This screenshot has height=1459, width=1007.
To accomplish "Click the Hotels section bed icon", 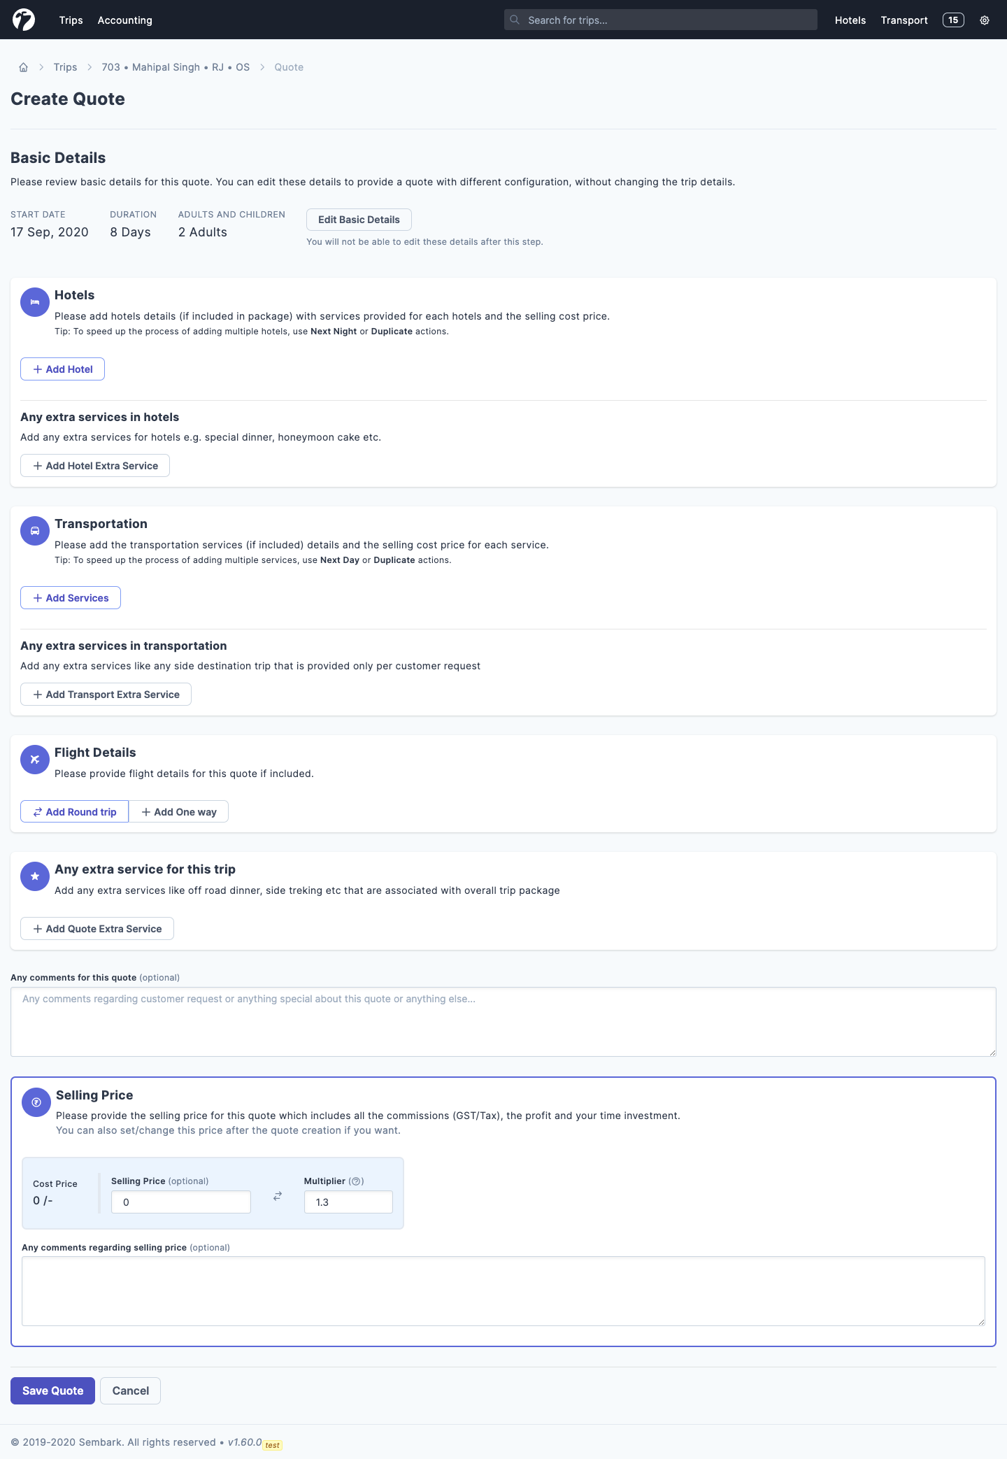I will (35, 302).
